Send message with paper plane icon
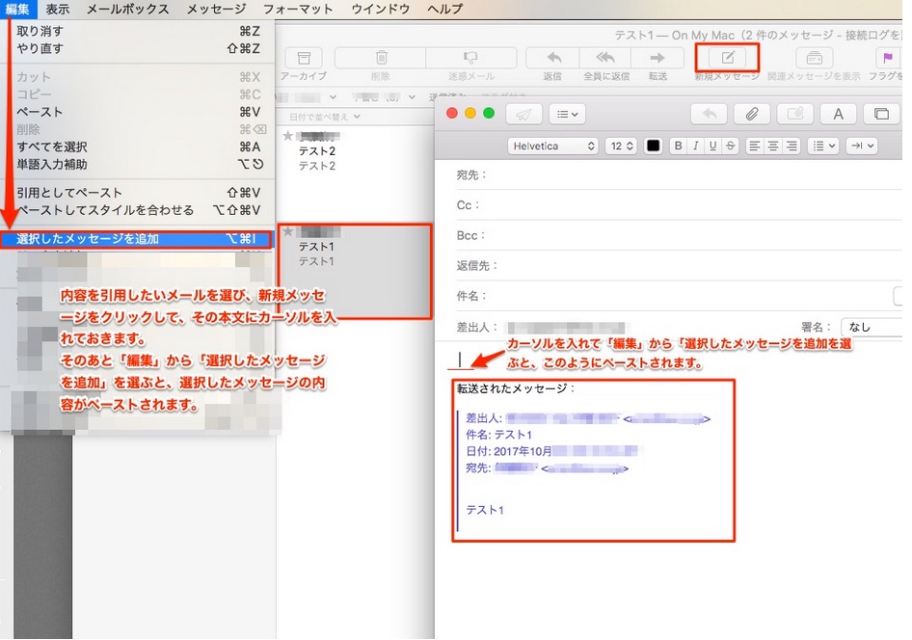The height and width of the screenshot is (640, 912). point(523,114)
